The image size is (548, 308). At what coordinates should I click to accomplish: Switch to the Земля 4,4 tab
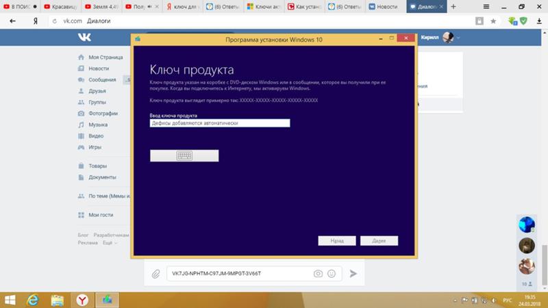point(101,7)
